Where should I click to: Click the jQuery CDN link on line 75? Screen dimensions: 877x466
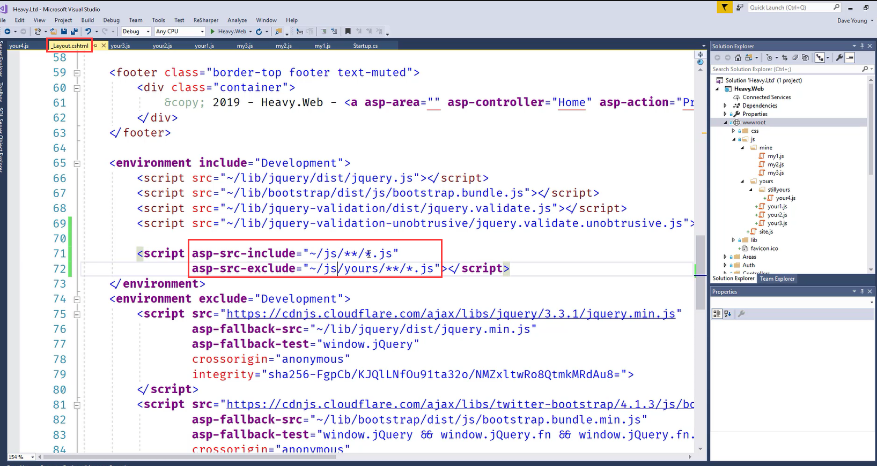tap(451, 314)
